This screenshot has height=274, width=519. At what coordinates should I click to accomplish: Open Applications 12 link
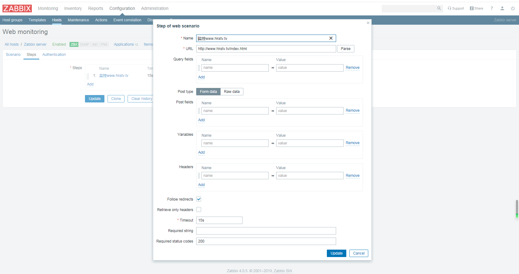[x=126, y=44]
